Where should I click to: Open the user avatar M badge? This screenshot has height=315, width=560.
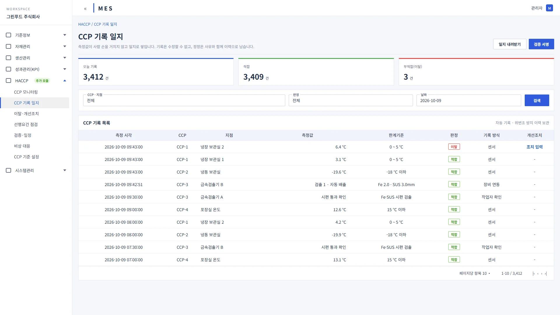[549, 8]
